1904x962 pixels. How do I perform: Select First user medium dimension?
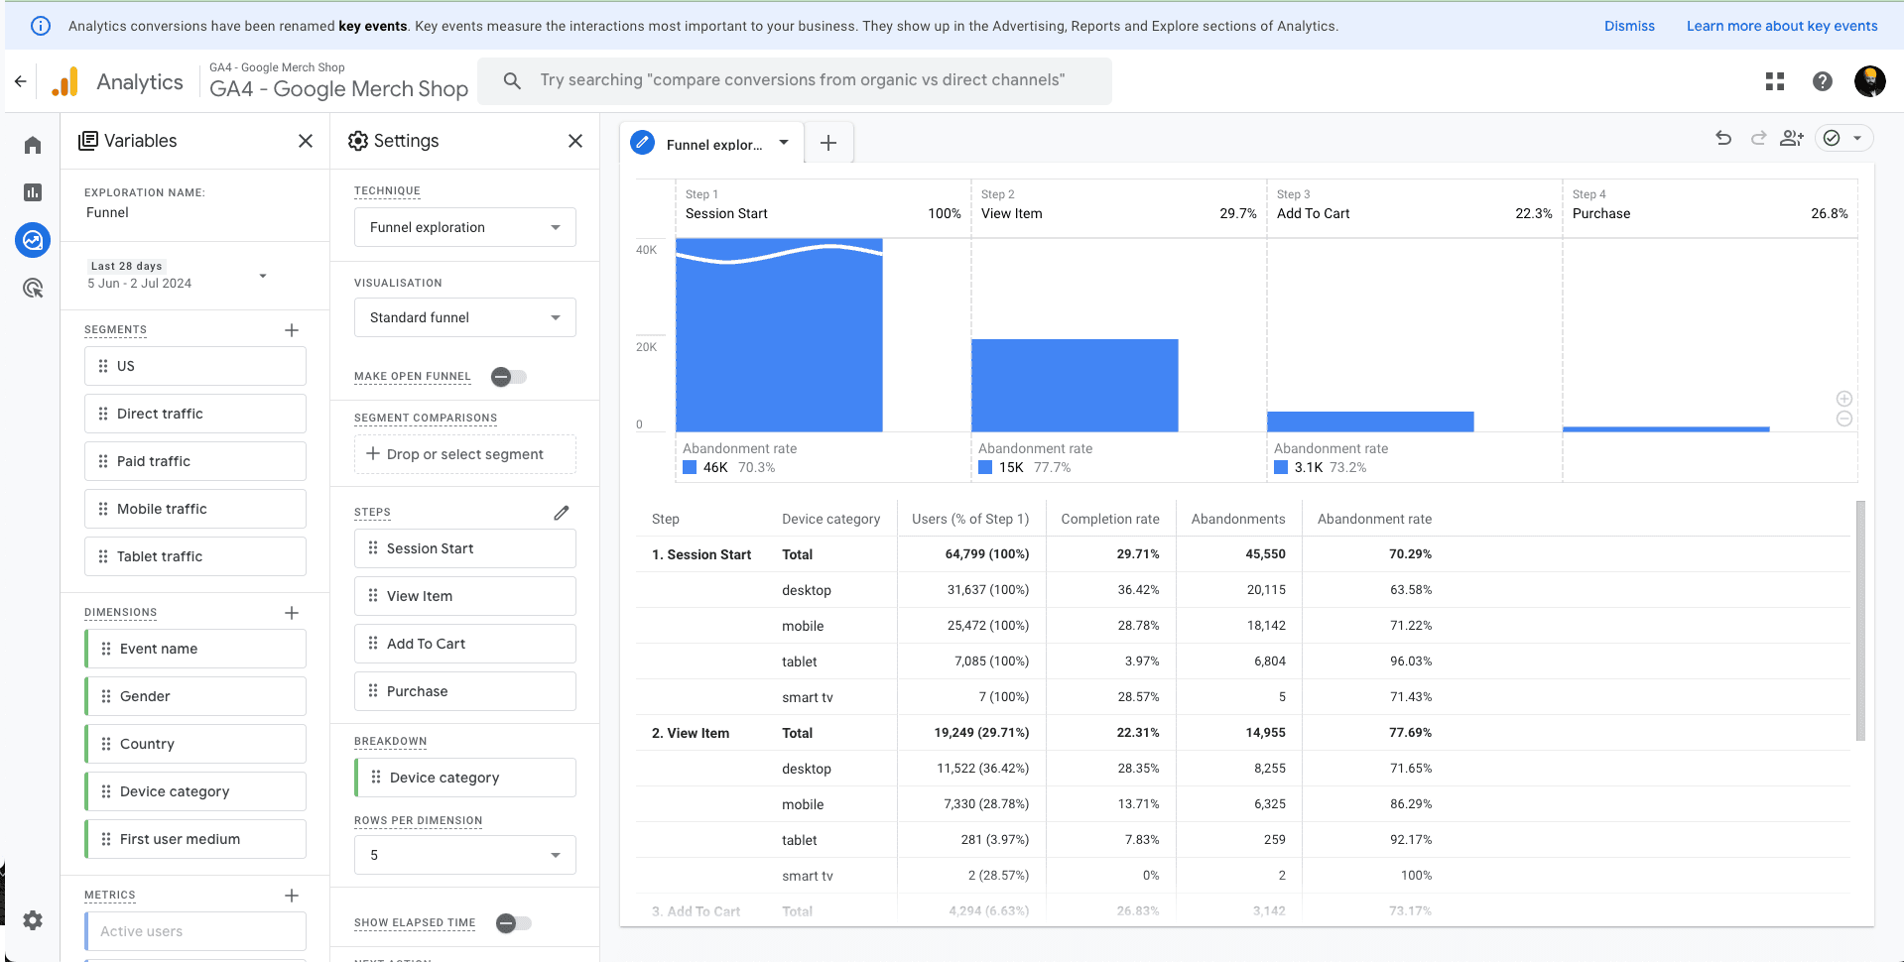coord(195,839)
